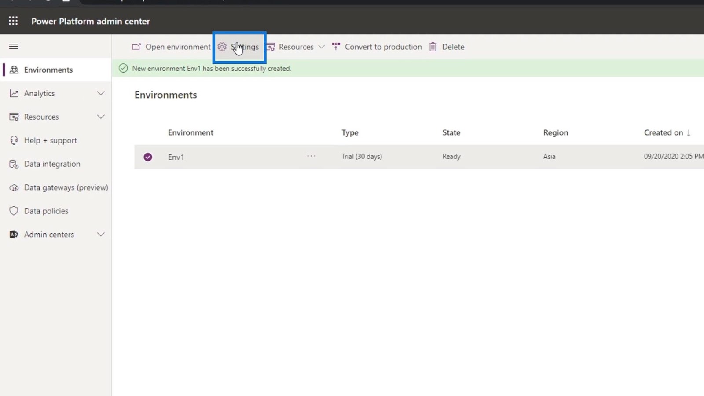Click the Help + support headset icon
Image resolution: width=704 pixels, height=396 pixels.
click(14, 140)
